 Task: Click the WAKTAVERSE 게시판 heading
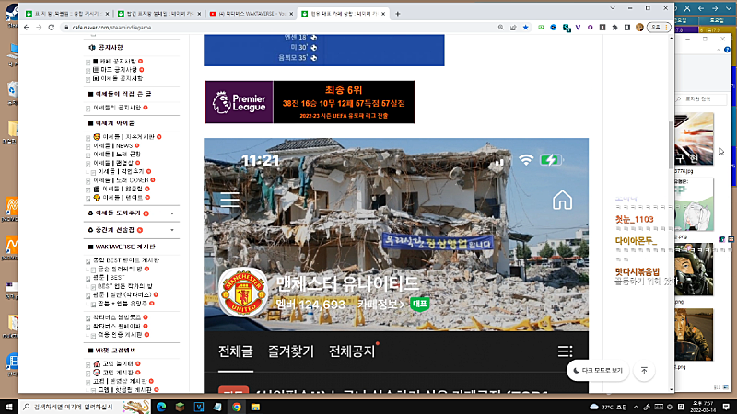point(125,247)
